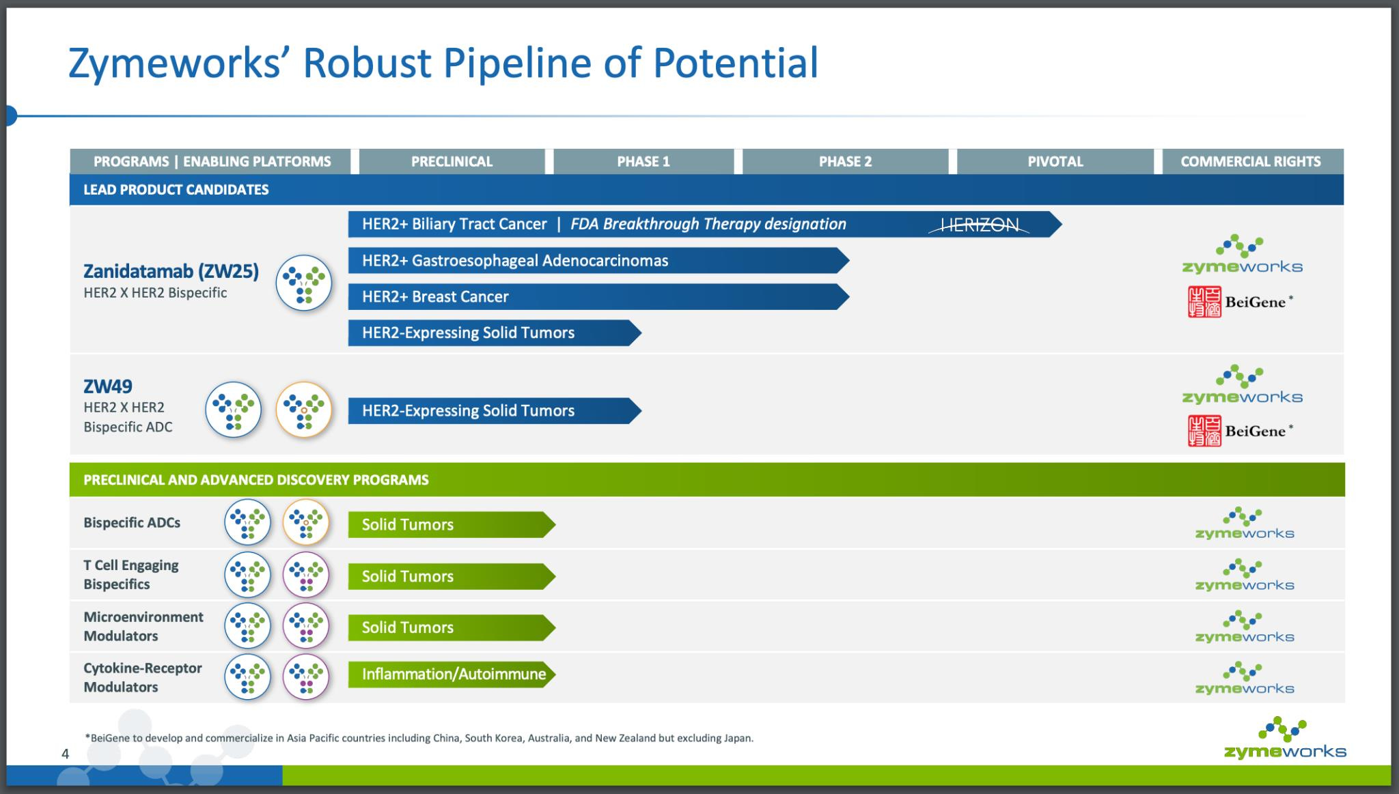
Task: Click the blue-ringed T Cell Engaging icon
Action: point(247,574)
